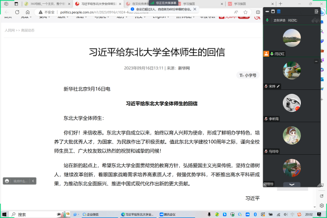
Task: Click 李明雨's avatar thumbnail
Action: tap(292, 103)
